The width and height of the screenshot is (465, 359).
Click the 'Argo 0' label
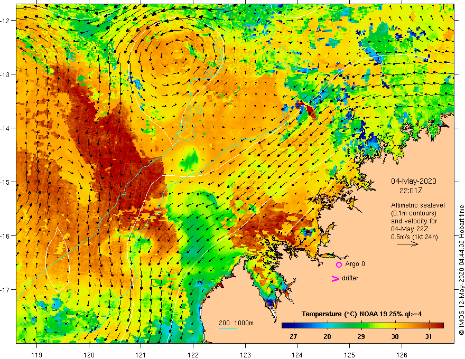click(x=355, y=264)
